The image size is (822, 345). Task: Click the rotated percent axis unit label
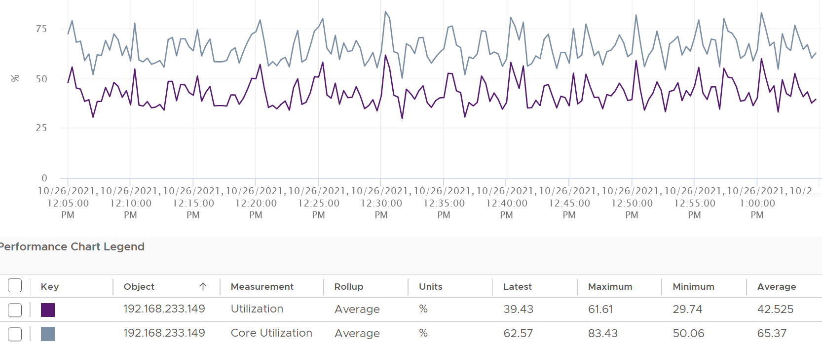point(15,78)
